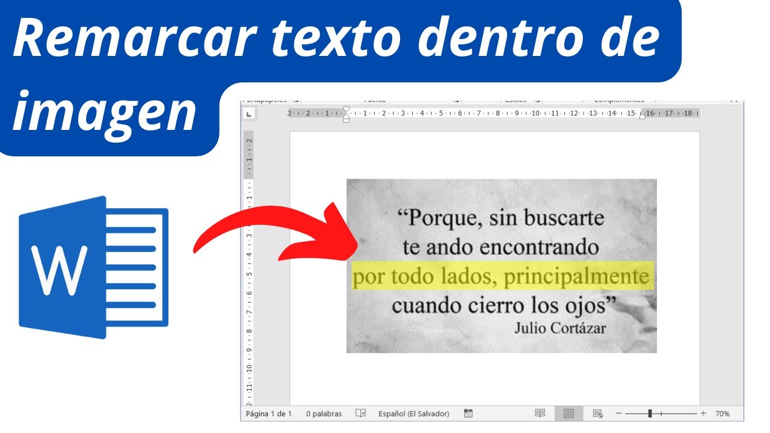Select the first line indent marker on ruler
Viewport: 770px width, 433px height.
point(346,110)
